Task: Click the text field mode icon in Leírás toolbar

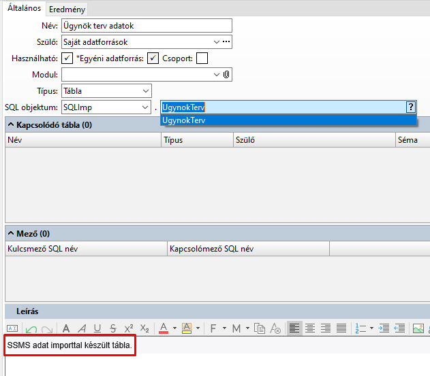Action: 12,328
